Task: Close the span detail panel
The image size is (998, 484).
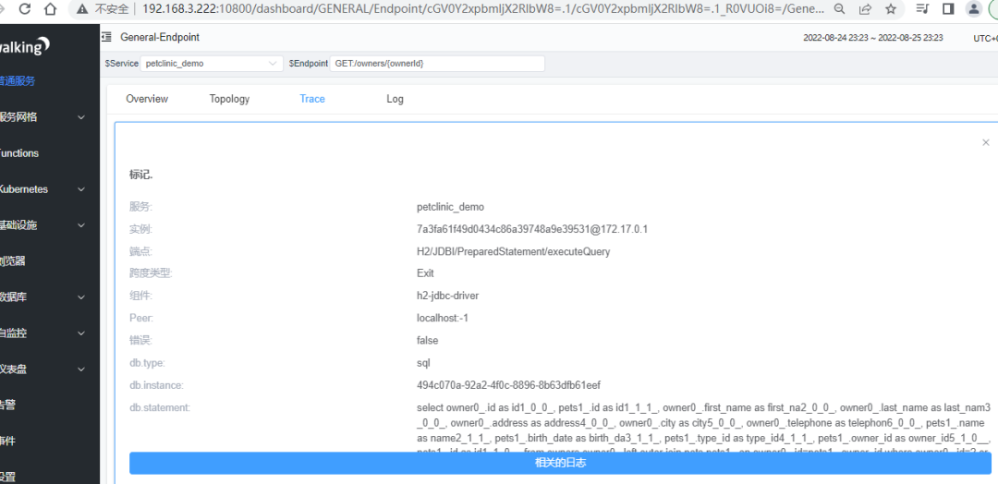Action: pos(986,142)
